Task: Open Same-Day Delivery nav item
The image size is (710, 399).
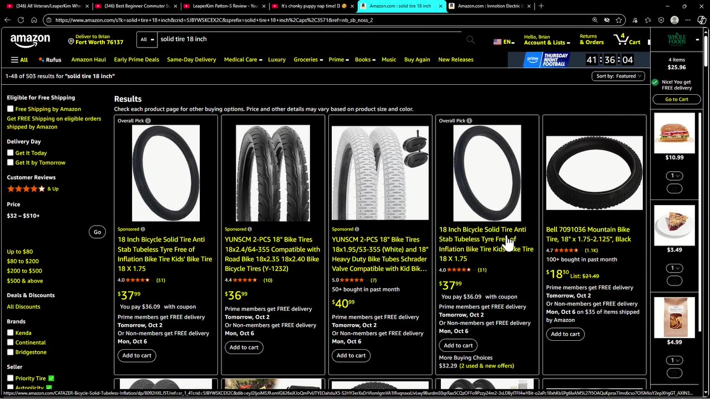Action: pyautogui.click(x=191, y=60)
